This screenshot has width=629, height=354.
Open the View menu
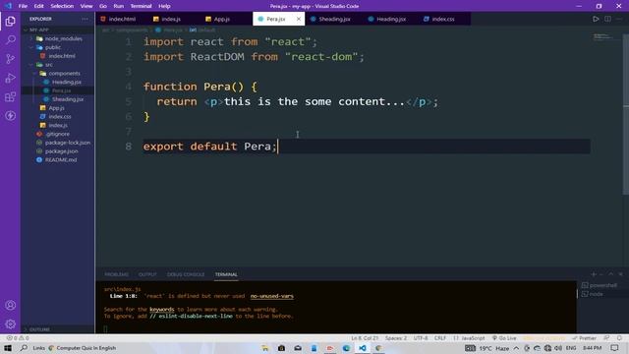pos(86,6)
